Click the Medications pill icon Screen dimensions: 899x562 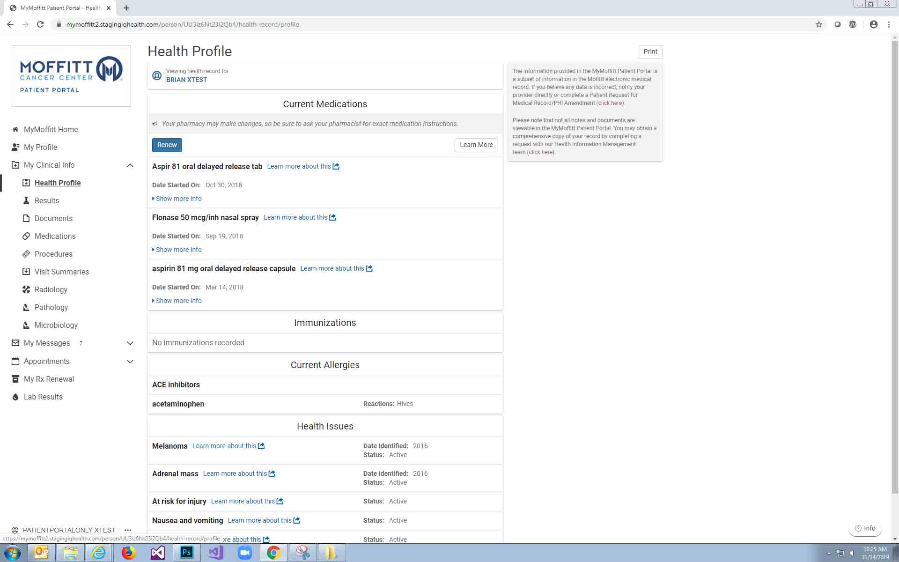[26, 236]
